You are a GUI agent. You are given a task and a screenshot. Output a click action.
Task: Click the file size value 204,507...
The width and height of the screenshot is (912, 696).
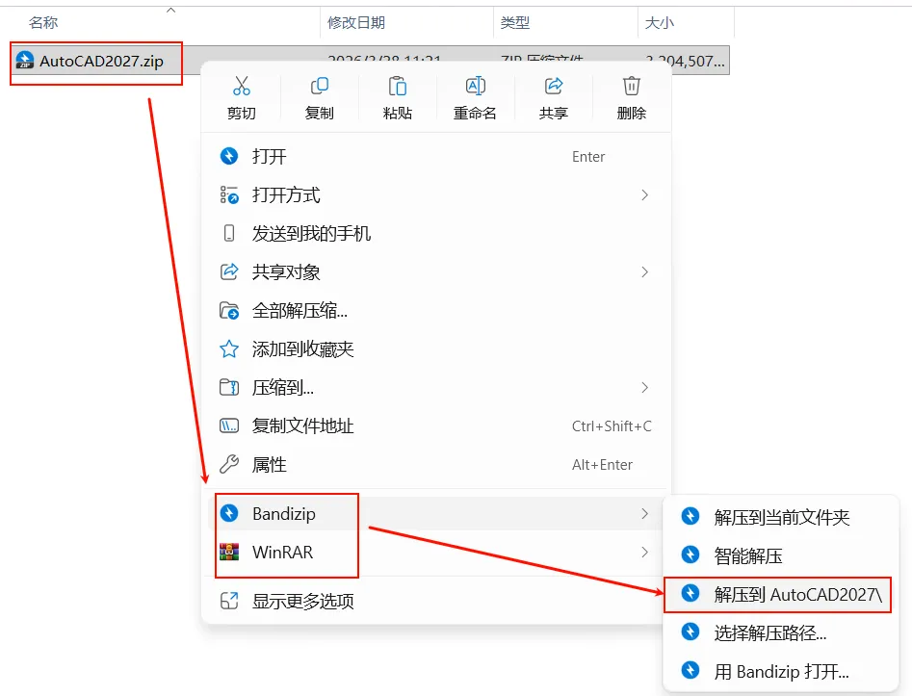coord(685,61)
